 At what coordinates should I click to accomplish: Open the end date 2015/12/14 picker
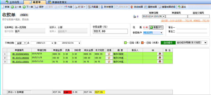[x=79, y=43]
